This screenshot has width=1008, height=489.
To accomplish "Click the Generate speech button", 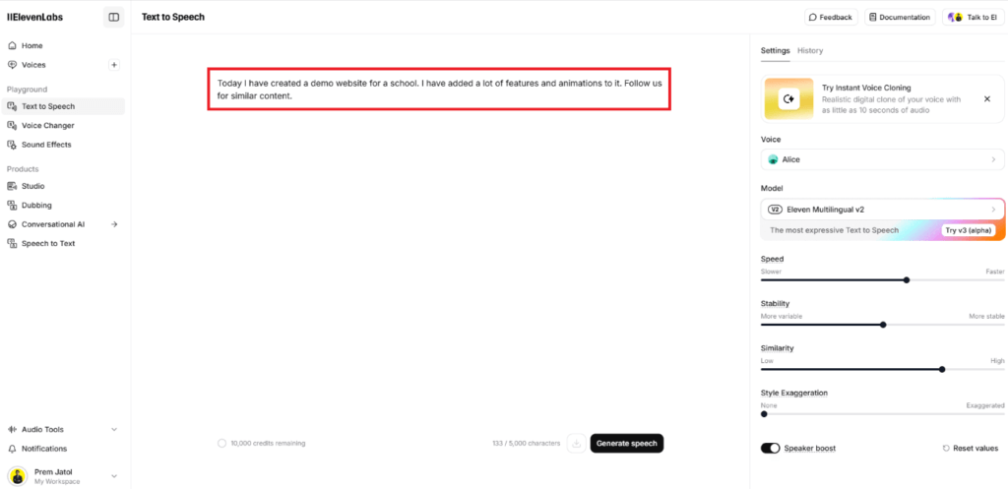I will pyautogui.click(x=627, y=444).
